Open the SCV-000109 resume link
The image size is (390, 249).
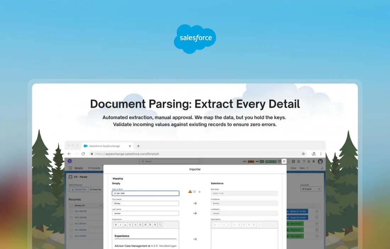pos(80,211)
